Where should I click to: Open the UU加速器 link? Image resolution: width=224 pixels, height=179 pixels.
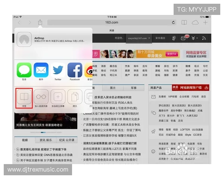tap(197, 130)
